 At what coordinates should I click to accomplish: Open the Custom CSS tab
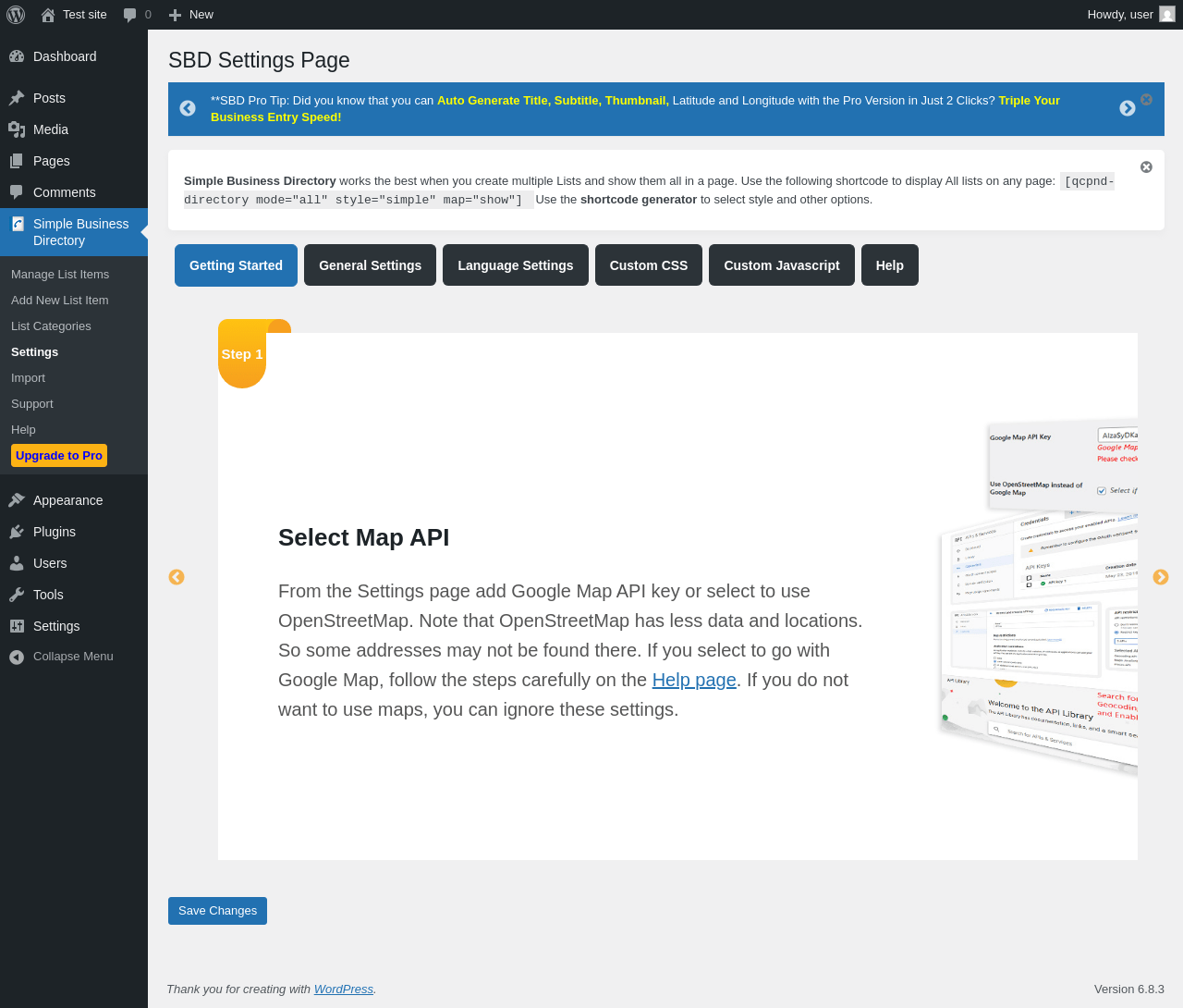(648, 265)
